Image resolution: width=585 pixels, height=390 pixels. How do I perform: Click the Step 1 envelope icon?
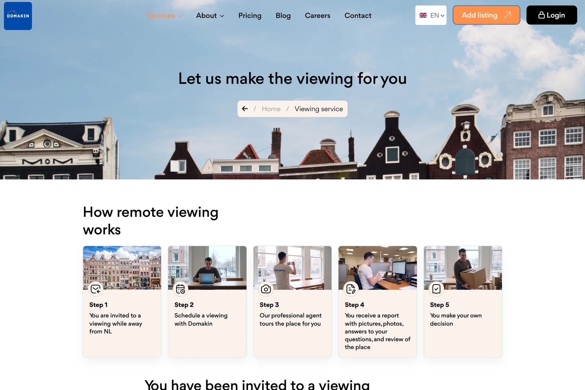[x=96, y=289]
